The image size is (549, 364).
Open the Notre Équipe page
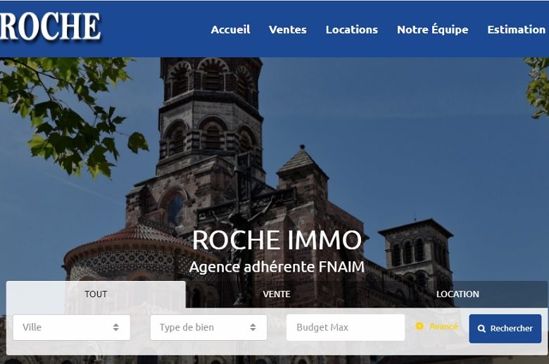click(432, 30)
